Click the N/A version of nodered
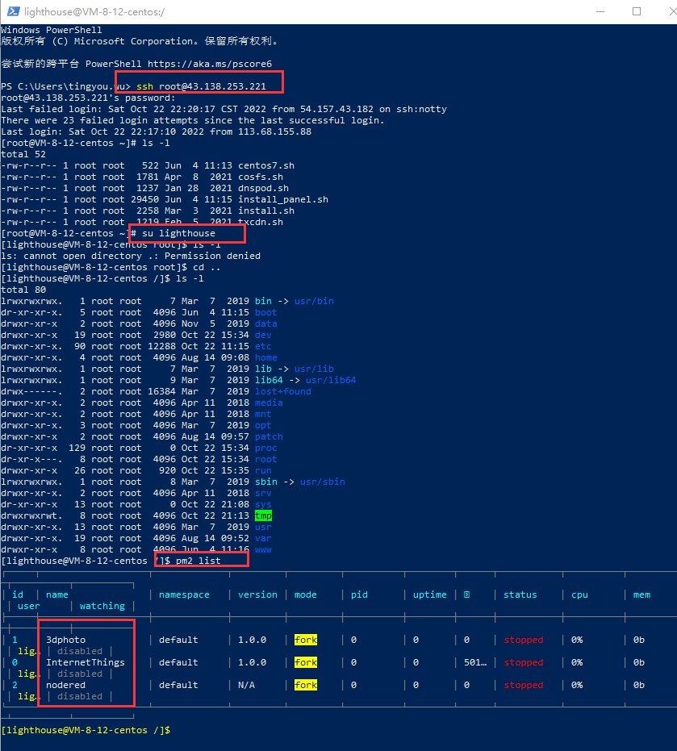The image size is (677, 751). point(246,685)
